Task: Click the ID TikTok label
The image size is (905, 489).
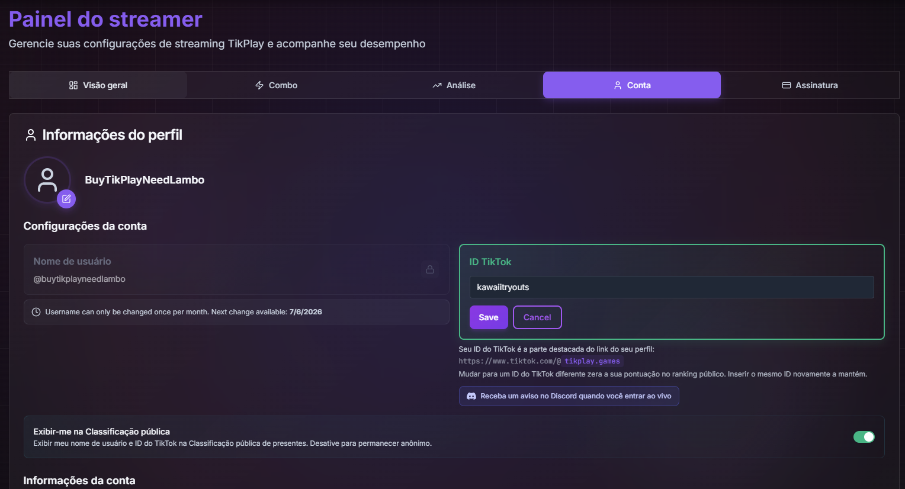Action: click(x=490, y=262)
